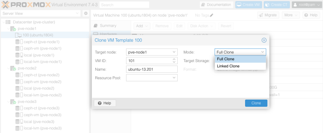This screenshot has height=133, width=323.
Task: Select local (pve-node2) storage icon
Action: click(19, 88)
